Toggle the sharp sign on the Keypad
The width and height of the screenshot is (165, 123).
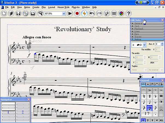150,96
